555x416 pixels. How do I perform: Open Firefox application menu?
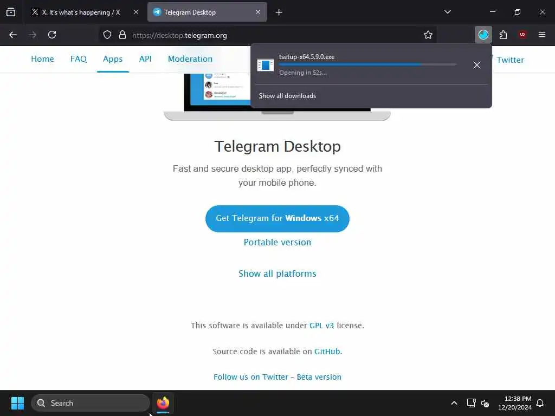(x=542, y=35)
